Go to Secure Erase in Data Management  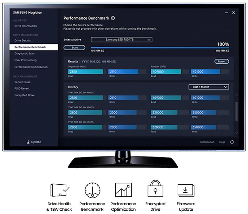coord(22,82)
